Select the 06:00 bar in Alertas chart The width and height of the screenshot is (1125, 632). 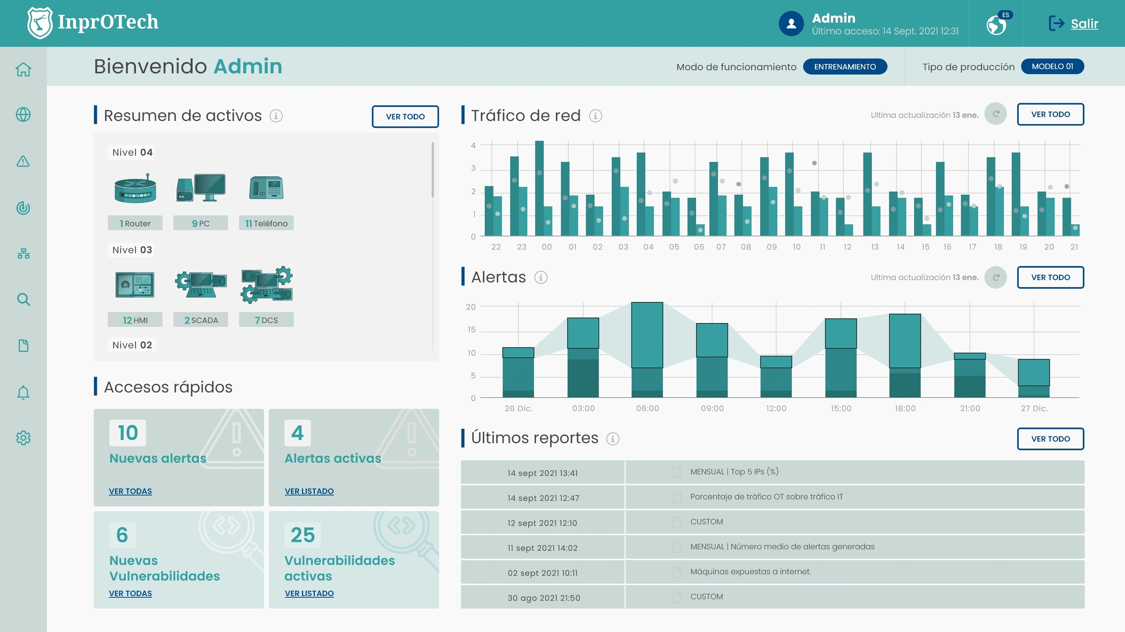click(x=647, y=350)
